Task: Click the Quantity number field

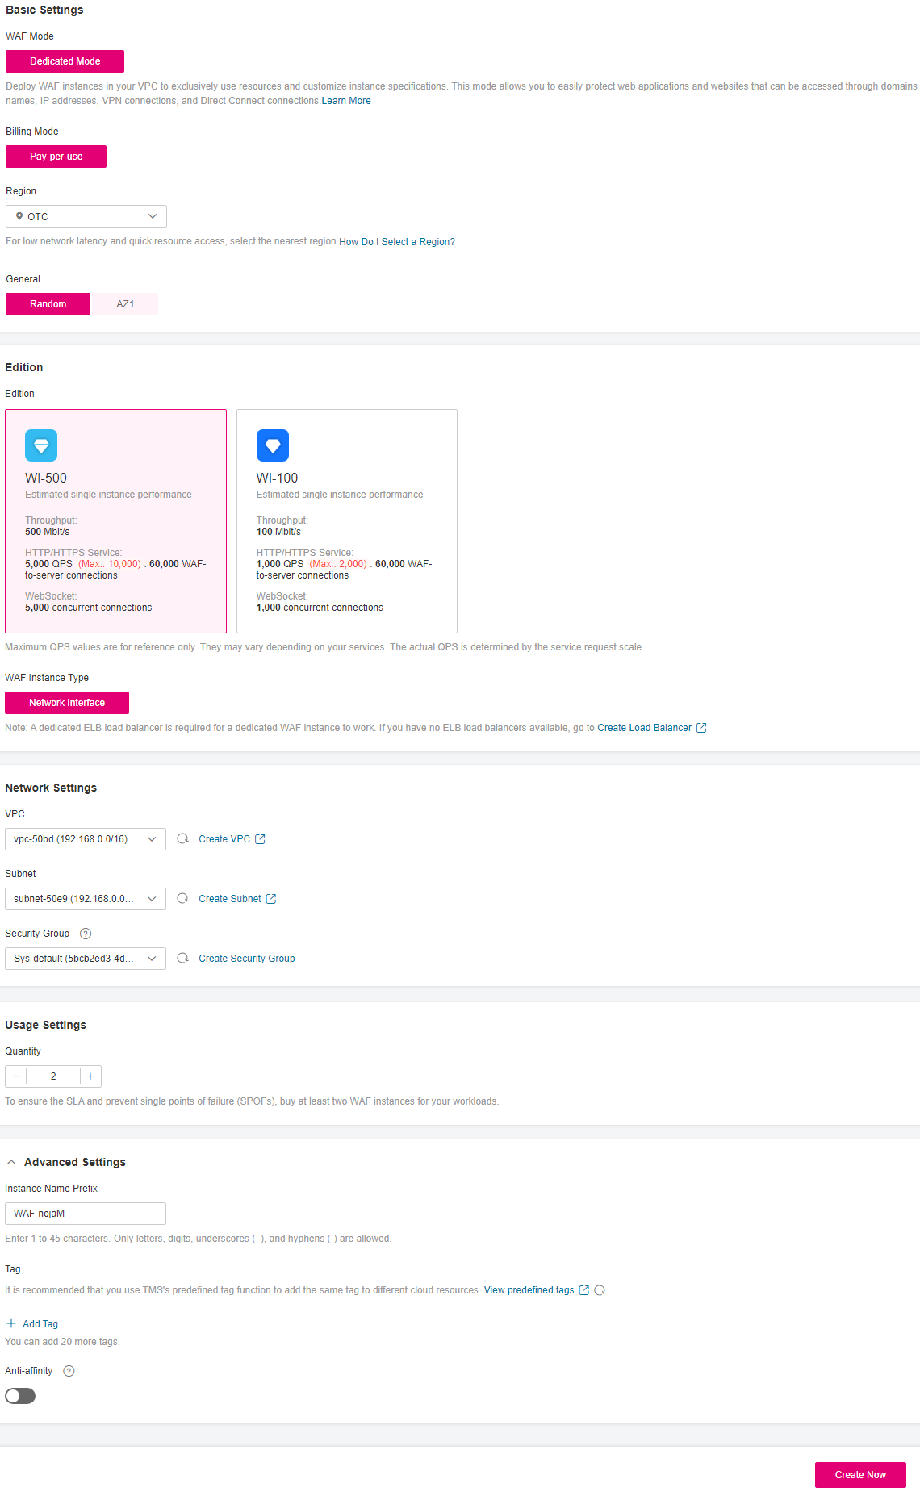Action: [53, 1076]
